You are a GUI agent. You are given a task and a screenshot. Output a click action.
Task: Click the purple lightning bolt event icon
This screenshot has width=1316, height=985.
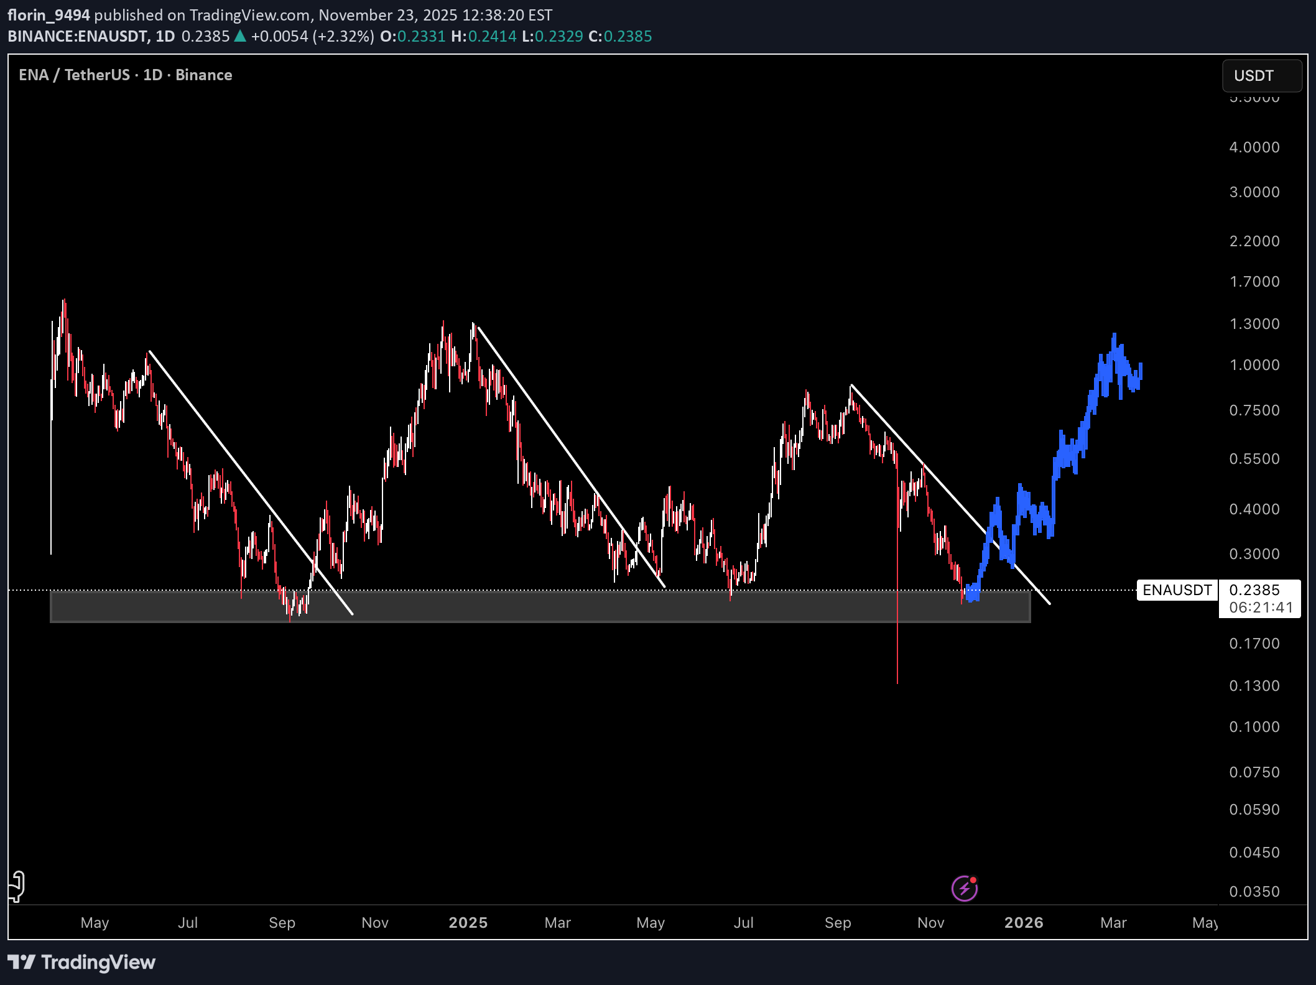pos(964,888)
